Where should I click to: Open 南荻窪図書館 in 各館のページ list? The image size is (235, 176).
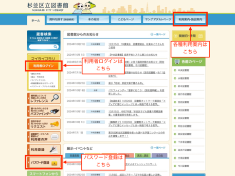184,134
